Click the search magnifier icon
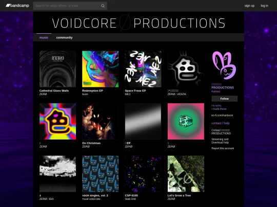The image size is (277, 207). (103, 6)
